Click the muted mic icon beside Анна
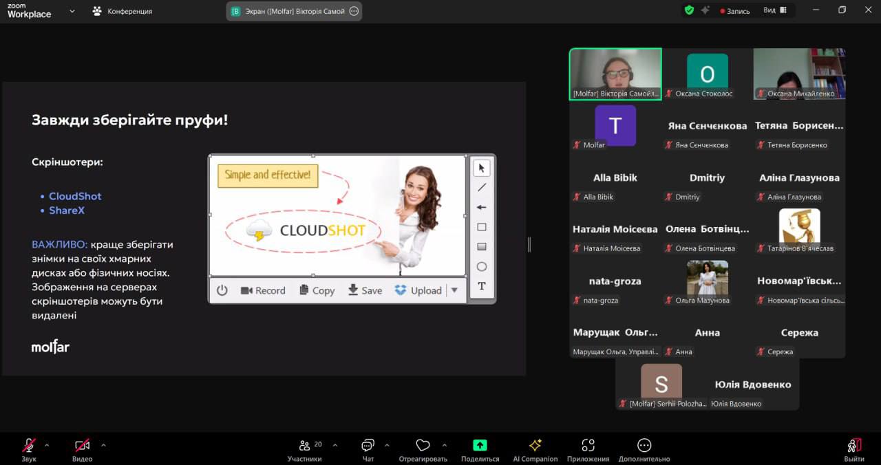The height and width of the screenshot is (465, 881). pos(668,352)
